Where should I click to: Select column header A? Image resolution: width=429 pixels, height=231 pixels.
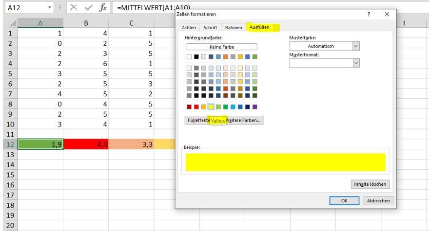(x=40, y=23)
